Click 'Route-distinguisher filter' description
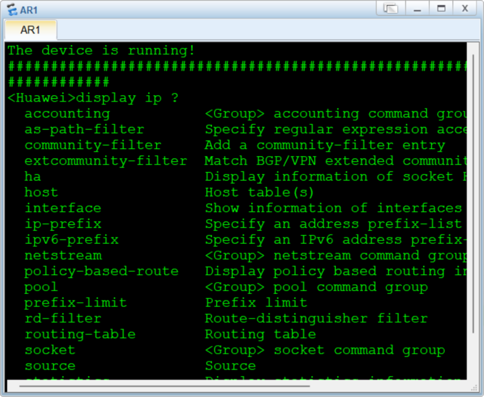This screenshot has width=484, height=397. pyautogui.click(x=316, y=318)
